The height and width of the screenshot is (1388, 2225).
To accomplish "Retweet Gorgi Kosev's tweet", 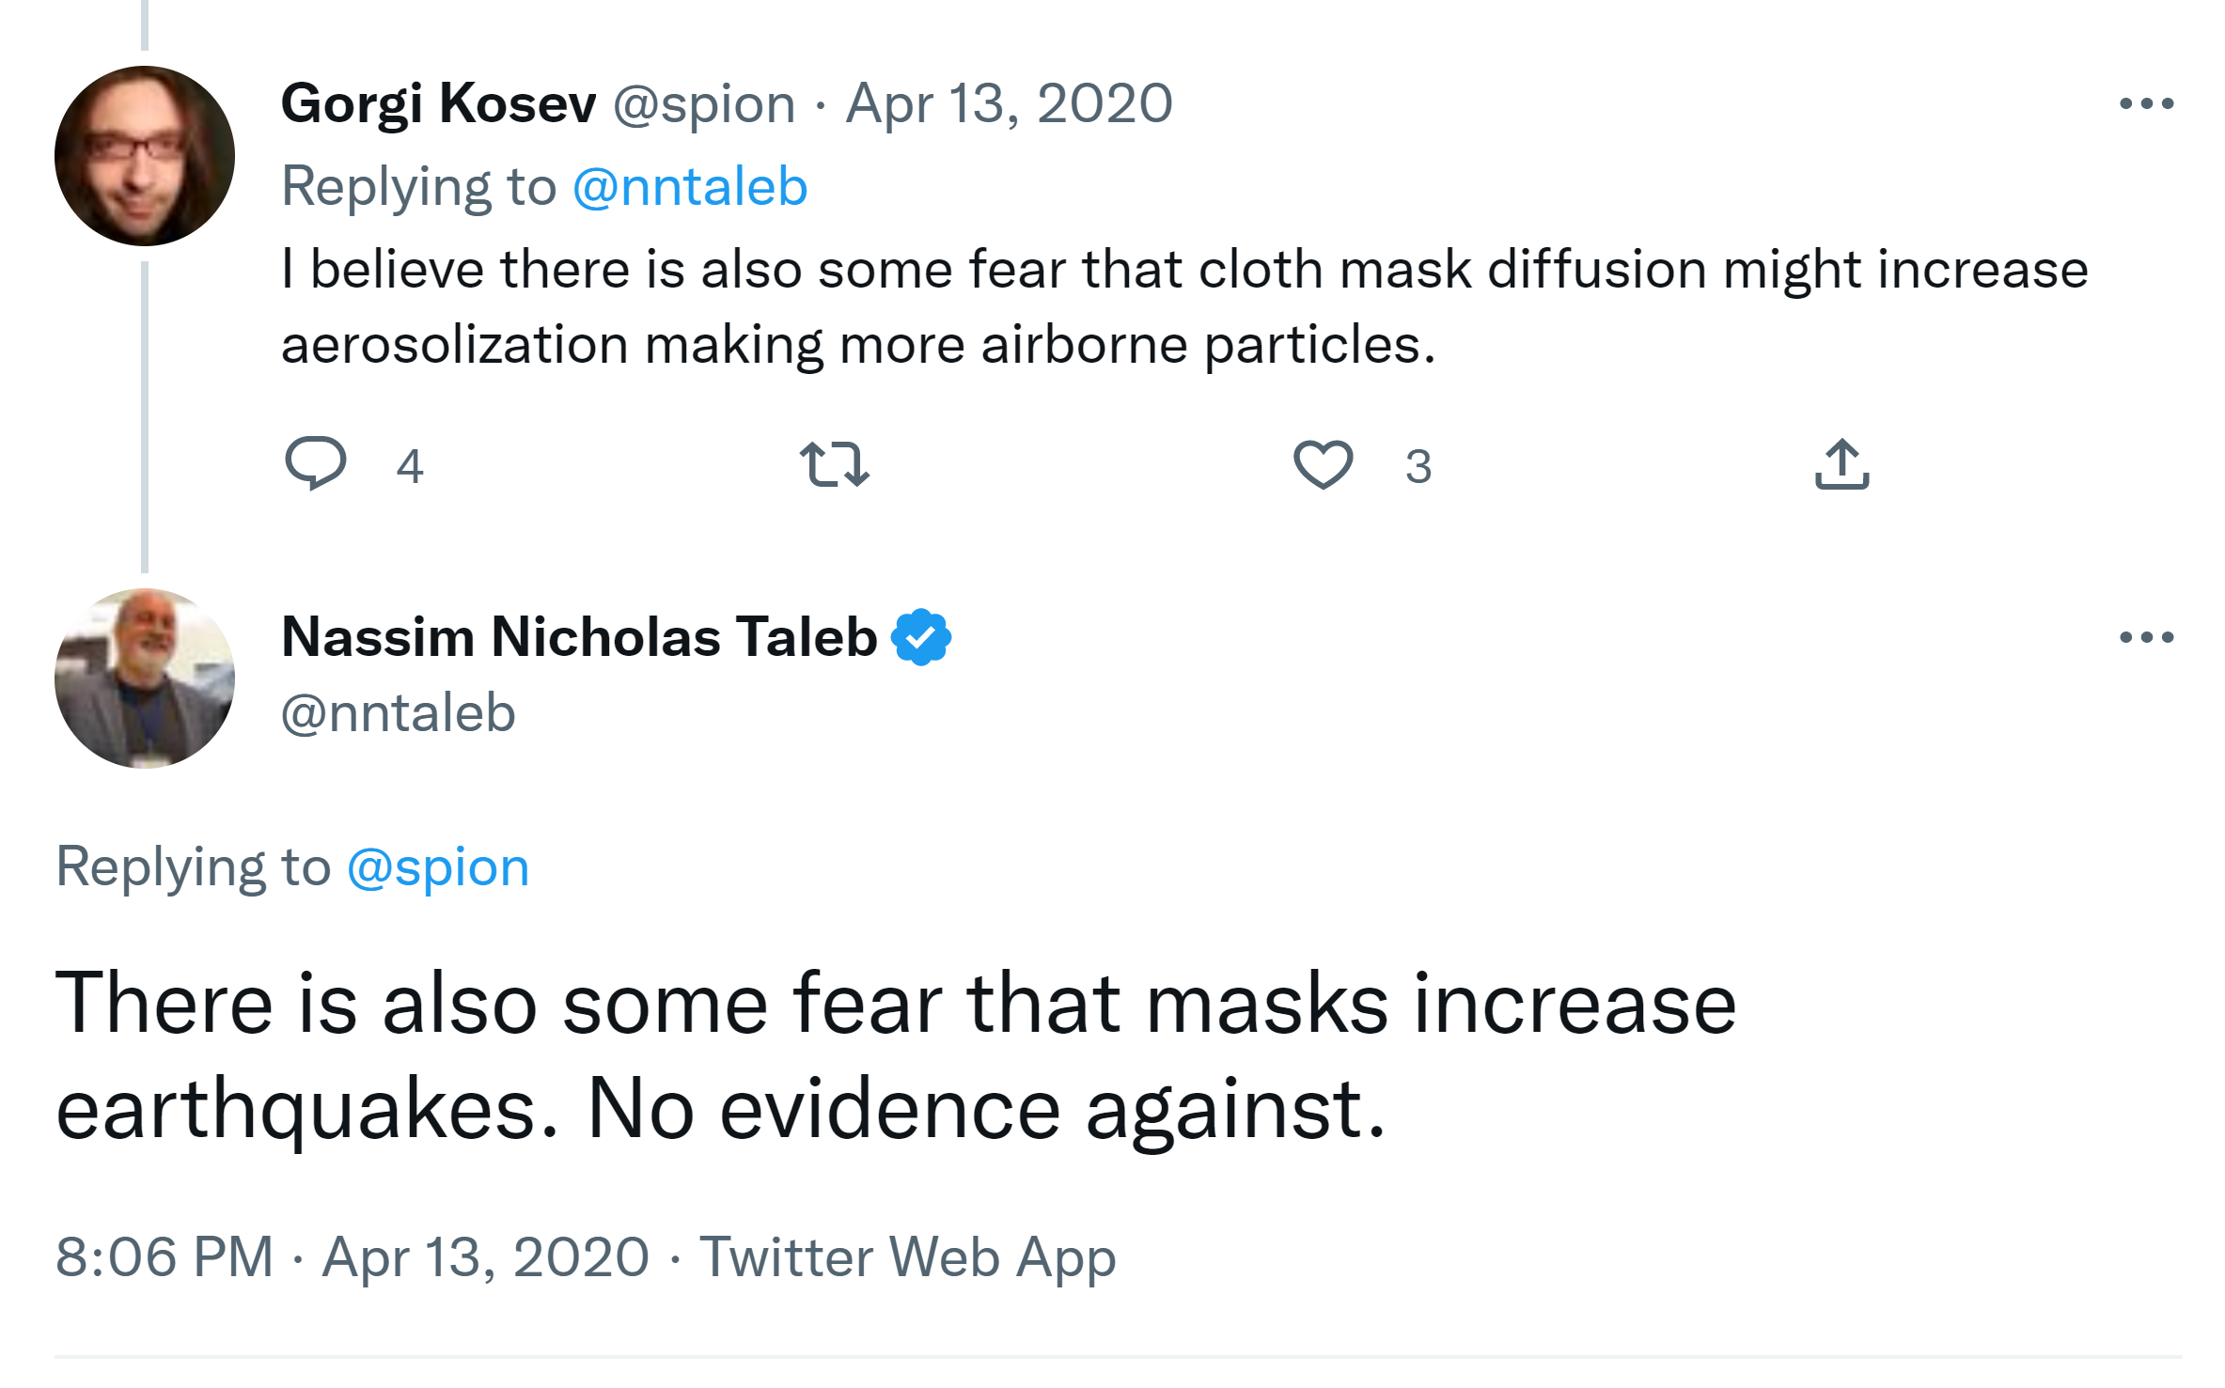I will [x=834, y=464].
